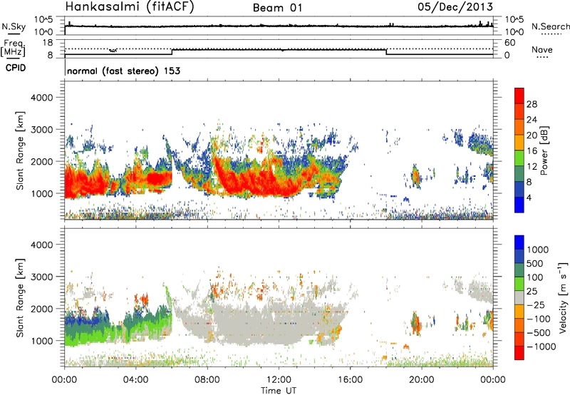Click the 'N.Search' label

pyautogui.click(x=550, y=26)
